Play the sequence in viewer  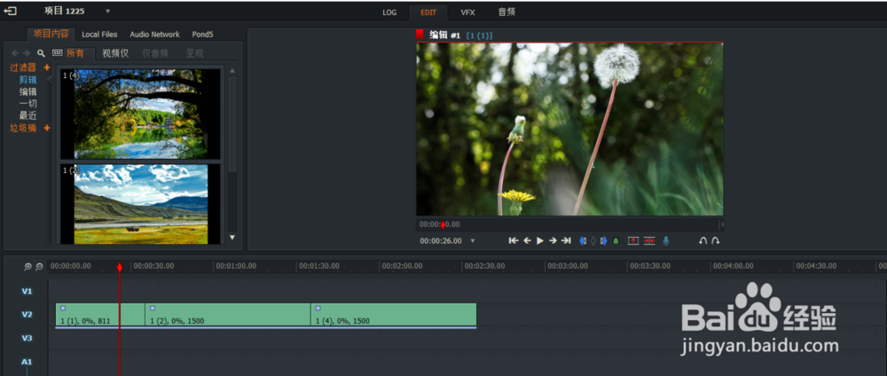click(x=540, y=241)
